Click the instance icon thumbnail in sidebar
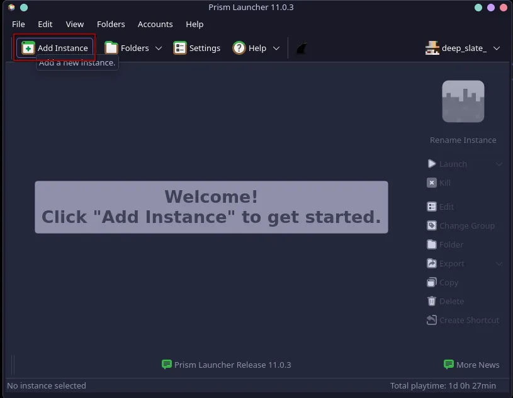Screen dimensions: 513x398 coord(463,101)
